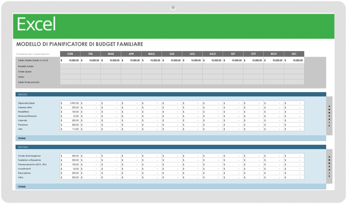This screenshot has width=347, height=204.
Task: Click the Excel logo in green banner
Action: pyautogui.click(x=36, y=24)
